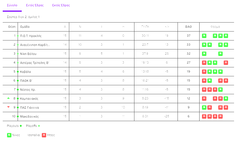Open the Νίκη Βόλου team link
The width and height of the screenshot is (243, 142).
[28, 54]
